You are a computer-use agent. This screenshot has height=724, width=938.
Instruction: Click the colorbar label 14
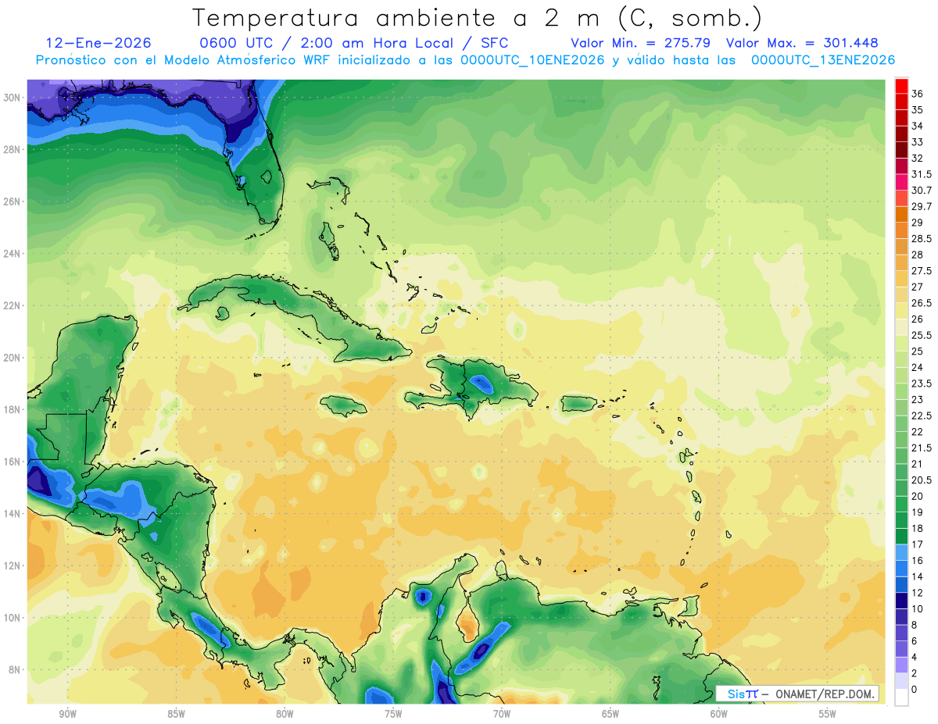pyautogui.click(x=918, y=576)
